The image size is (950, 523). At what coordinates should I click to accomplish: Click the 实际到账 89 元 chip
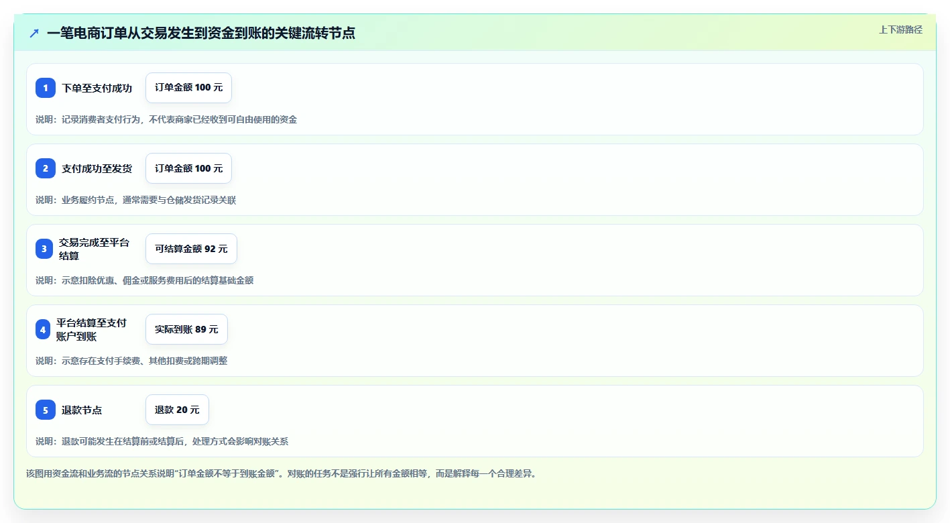tap(186, 329)
